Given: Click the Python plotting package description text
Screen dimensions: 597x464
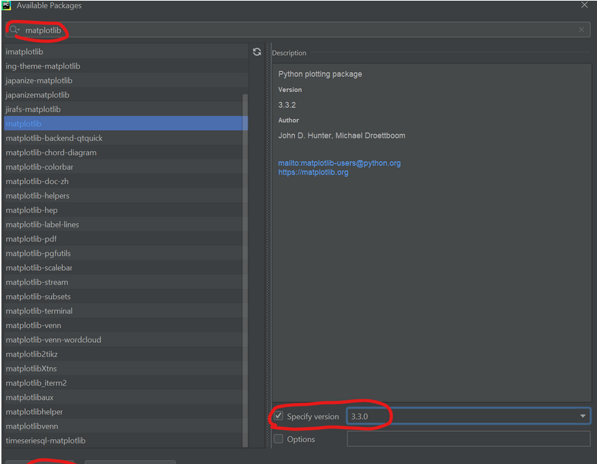Looking at the screenshot, I should click(320, 74).
